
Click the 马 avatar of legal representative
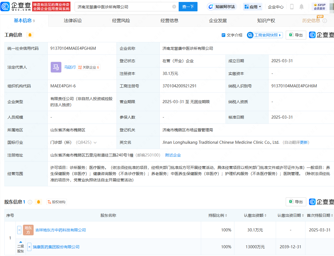click(56, 67)
